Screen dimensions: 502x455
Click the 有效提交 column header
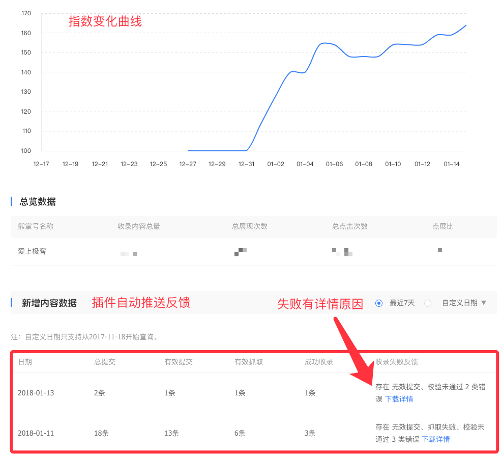click(x=179, y=362)
